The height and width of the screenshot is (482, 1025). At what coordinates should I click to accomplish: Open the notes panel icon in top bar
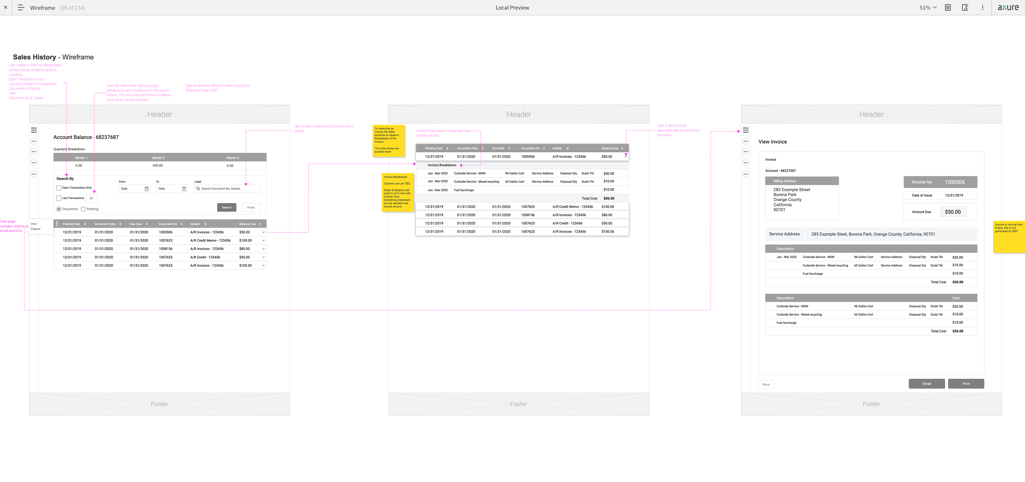pyautogui.click(x=948, y=7)
